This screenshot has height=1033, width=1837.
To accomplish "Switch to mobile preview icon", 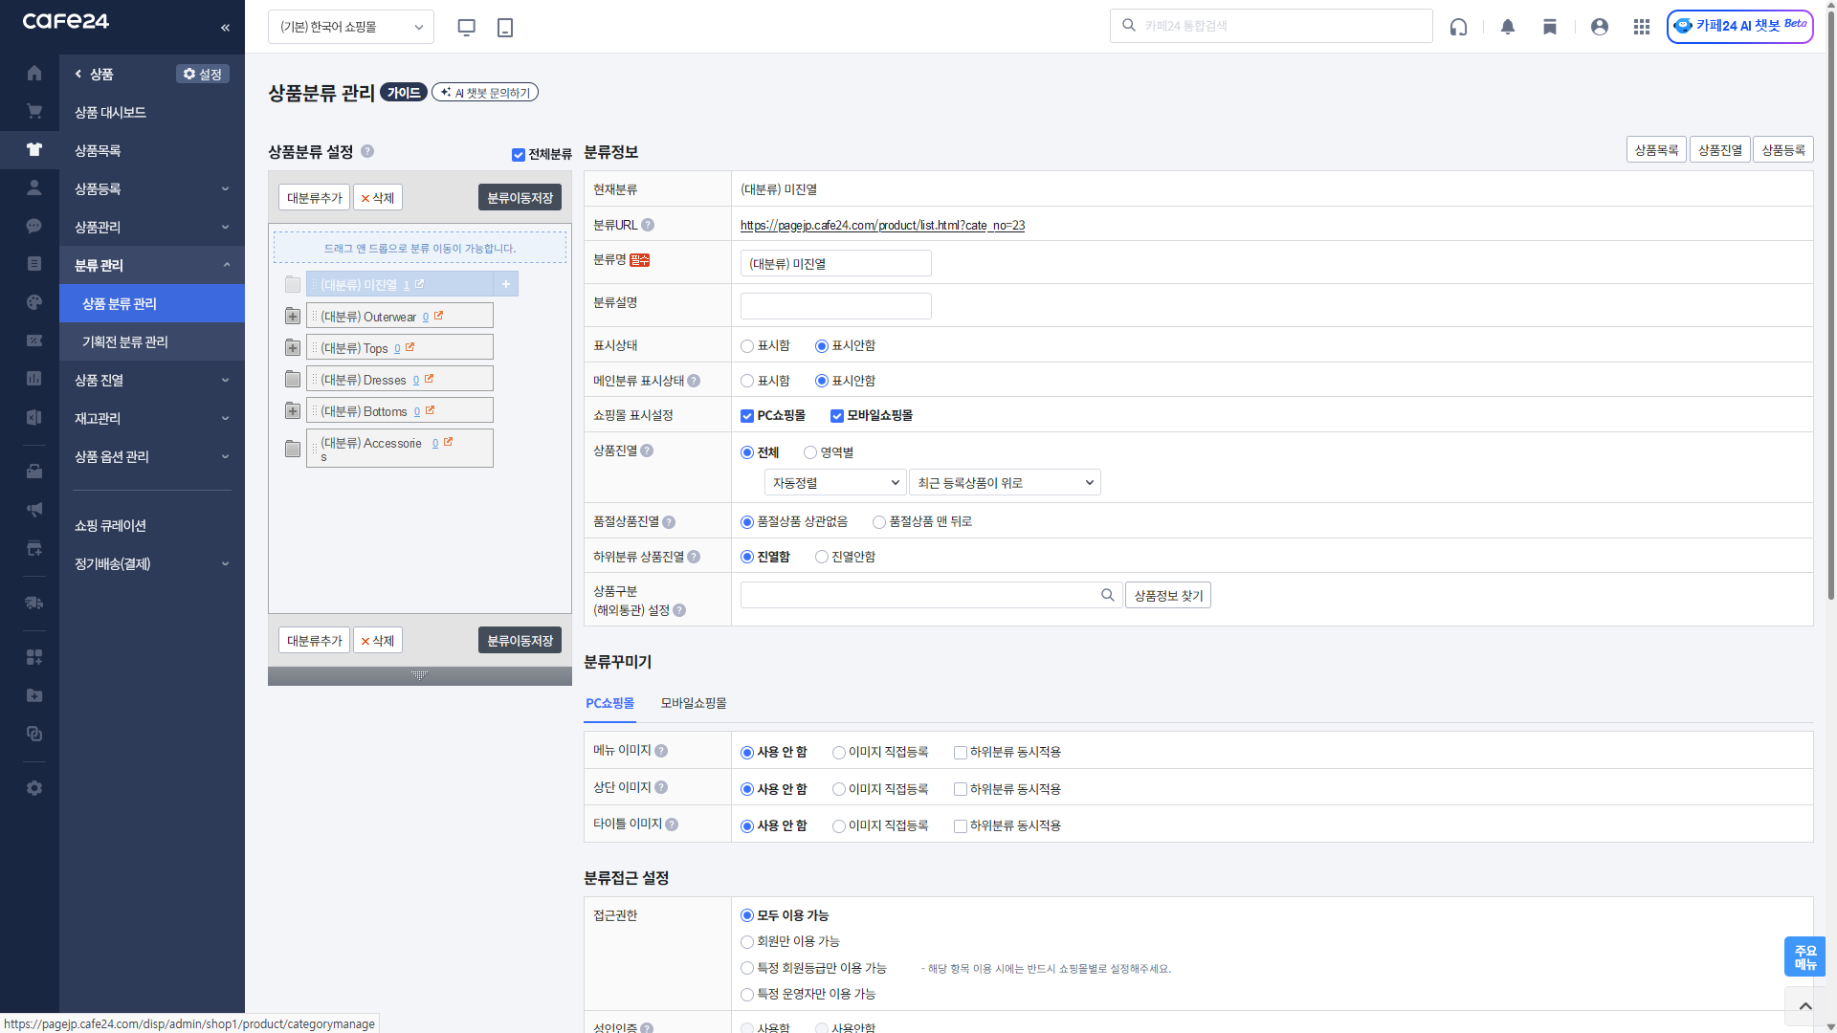I will 505,27.
